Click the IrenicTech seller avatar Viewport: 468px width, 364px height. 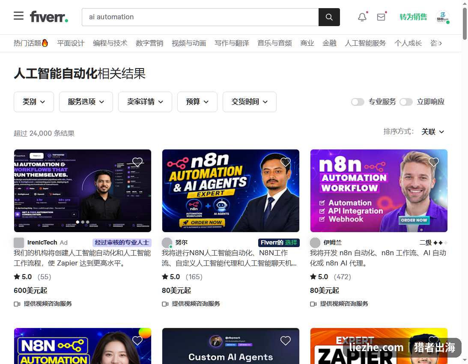[19, 242]
